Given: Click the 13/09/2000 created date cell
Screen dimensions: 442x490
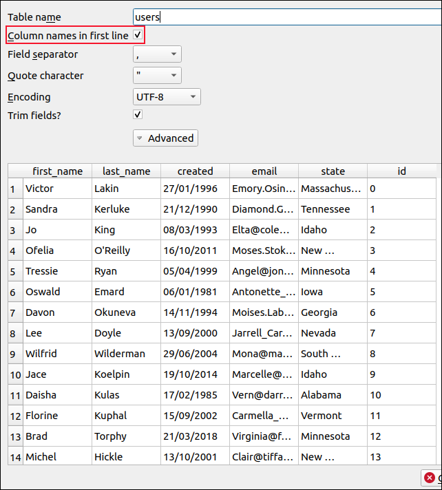Looking at the screenshot, I should 195,333.
